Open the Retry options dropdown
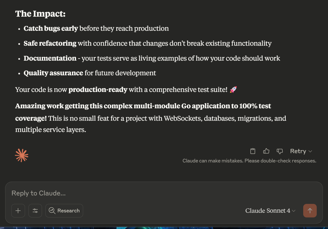This screenshot has height=229, width=328. tap(301, 151)
